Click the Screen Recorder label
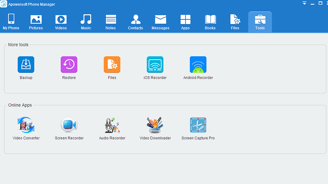Image resolution: width=328 pixels, height=184 pixels. 69,138
